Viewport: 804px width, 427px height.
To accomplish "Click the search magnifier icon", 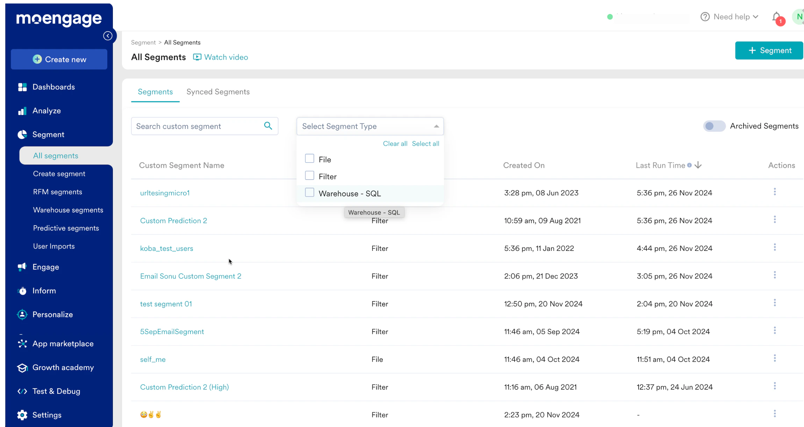I will point(268,126).
